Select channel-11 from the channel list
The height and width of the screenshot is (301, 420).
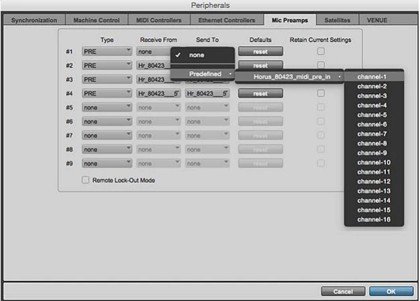374,172
